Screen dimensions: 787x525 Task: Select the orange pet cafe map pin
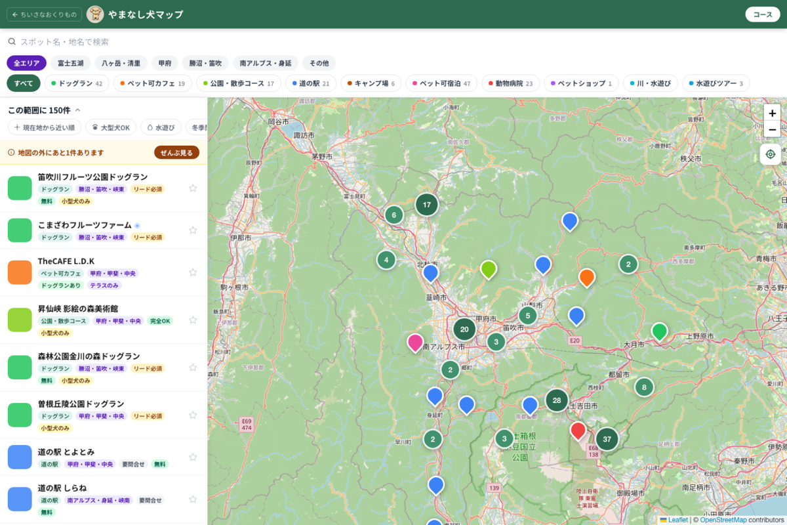587,277
